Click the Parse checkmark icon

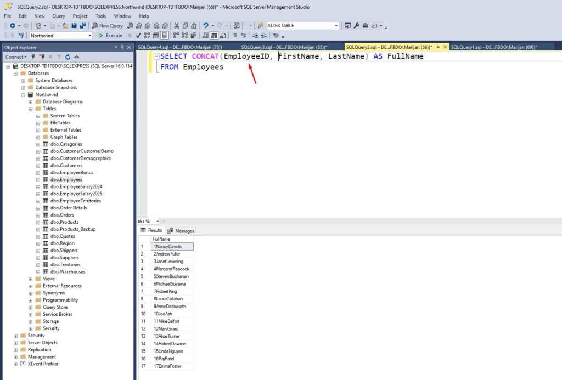(x=138, y=36)
